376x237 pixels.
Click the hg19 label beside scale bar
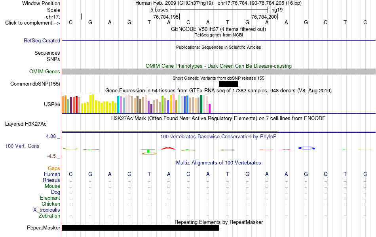tap(277, 10)
